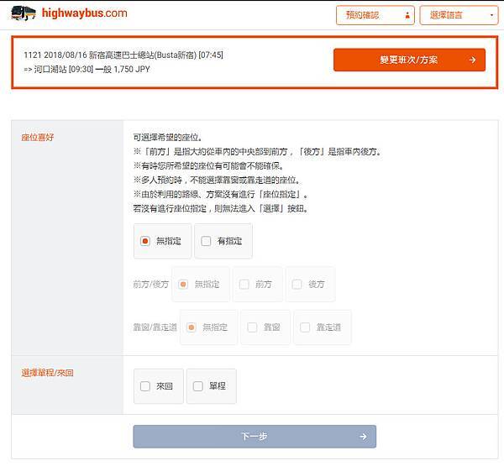
Task: Click the arrow icon on 下一步 button
Action: [363, 437]
